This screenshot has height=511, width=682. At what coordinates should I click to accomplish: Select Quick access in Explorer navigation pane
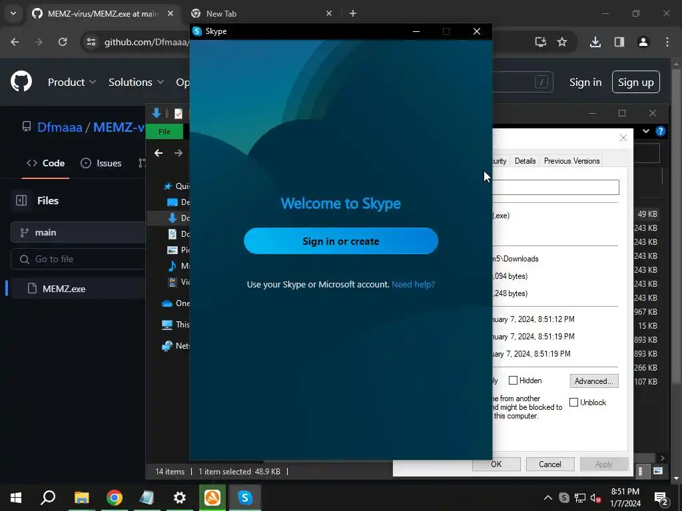(x=176, y=186)
